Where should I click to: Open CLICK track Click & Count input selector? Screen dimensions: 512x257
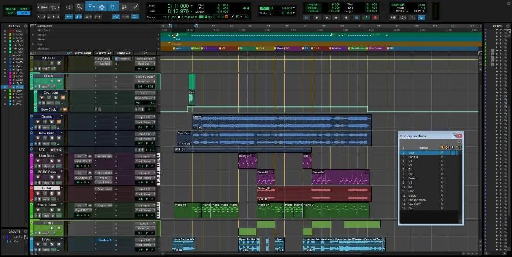click(x=145, y=77)
